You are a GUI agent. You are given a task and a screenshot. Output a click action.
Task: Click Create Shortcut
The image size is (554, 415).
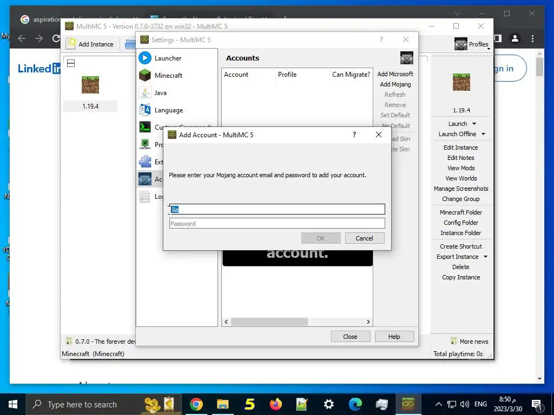click(460, 246)
